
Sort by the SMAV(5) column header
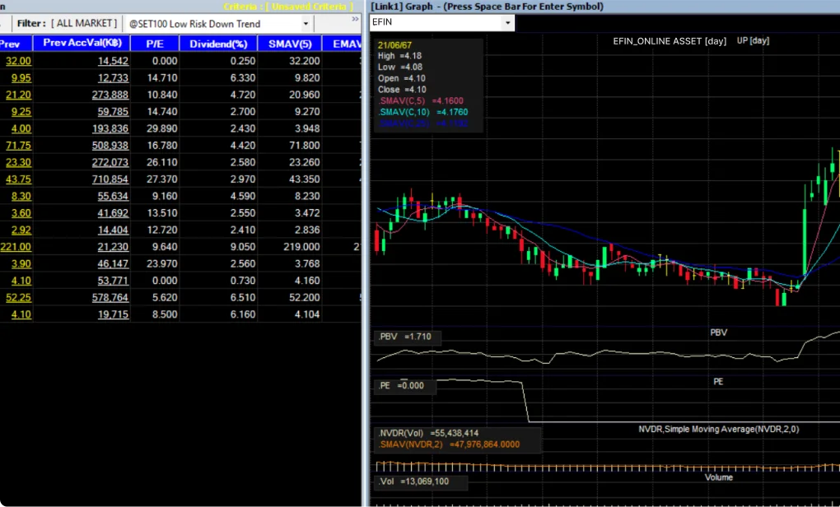click(x=290, y=44)
